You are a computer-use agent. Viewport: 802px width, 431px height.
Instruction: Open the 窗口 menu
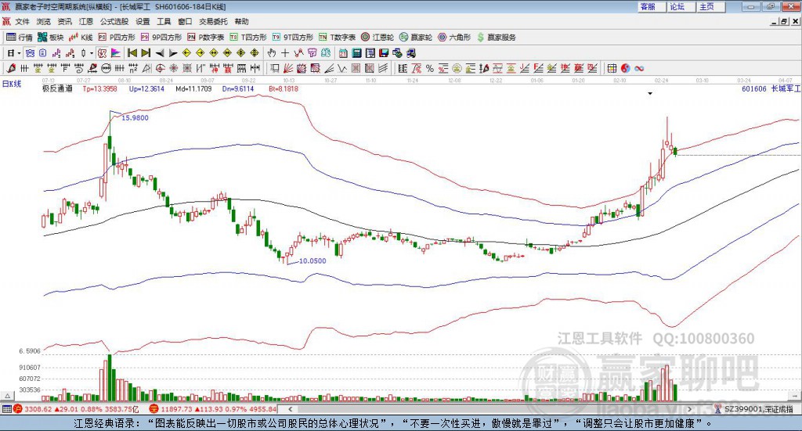point(185,21)
